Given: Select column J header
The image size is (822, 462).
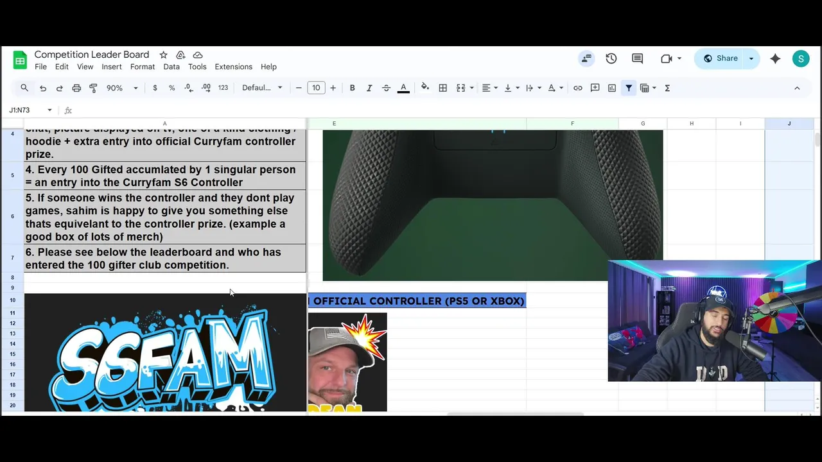Looking at the screenshot, I should coord(789,123).
